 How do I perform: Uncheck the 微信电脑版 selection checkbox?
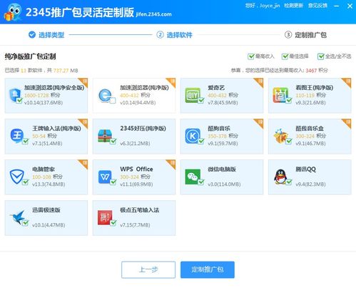click(x=201, y=182)
